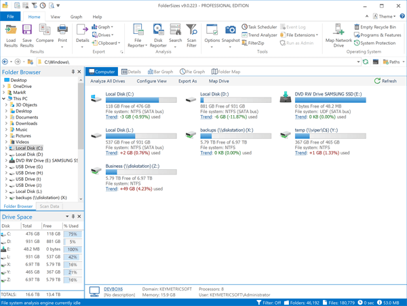Collapse the This PC tree node
407x306 pixels.
[x=3, y=99]
